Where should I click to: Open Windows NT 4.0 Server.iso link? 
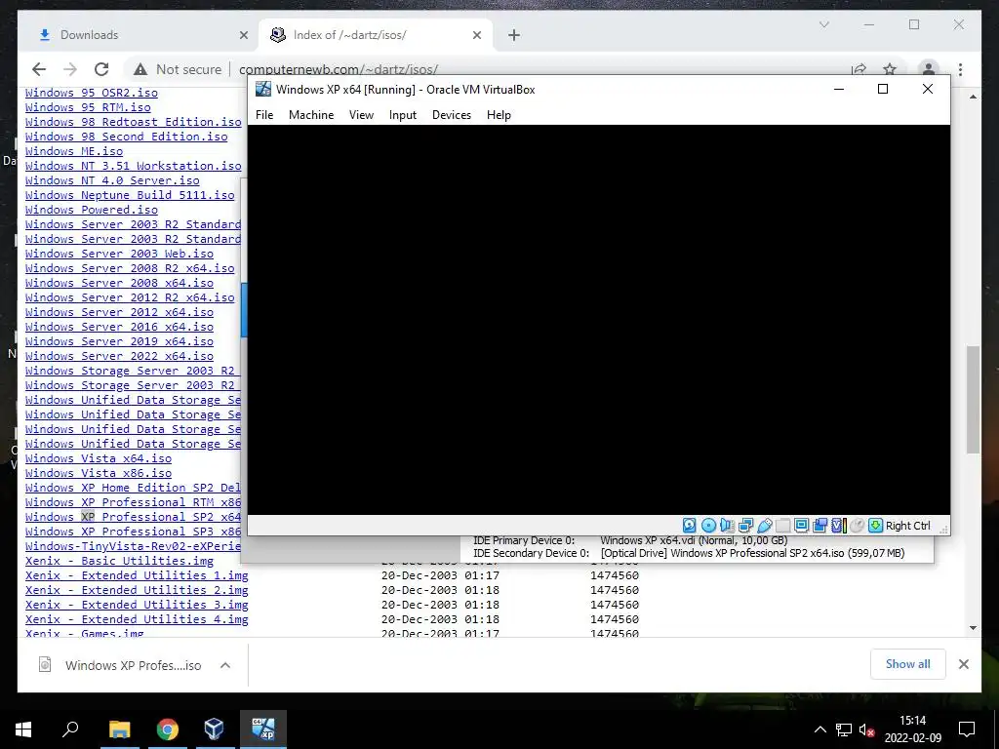tap(112, 180)
